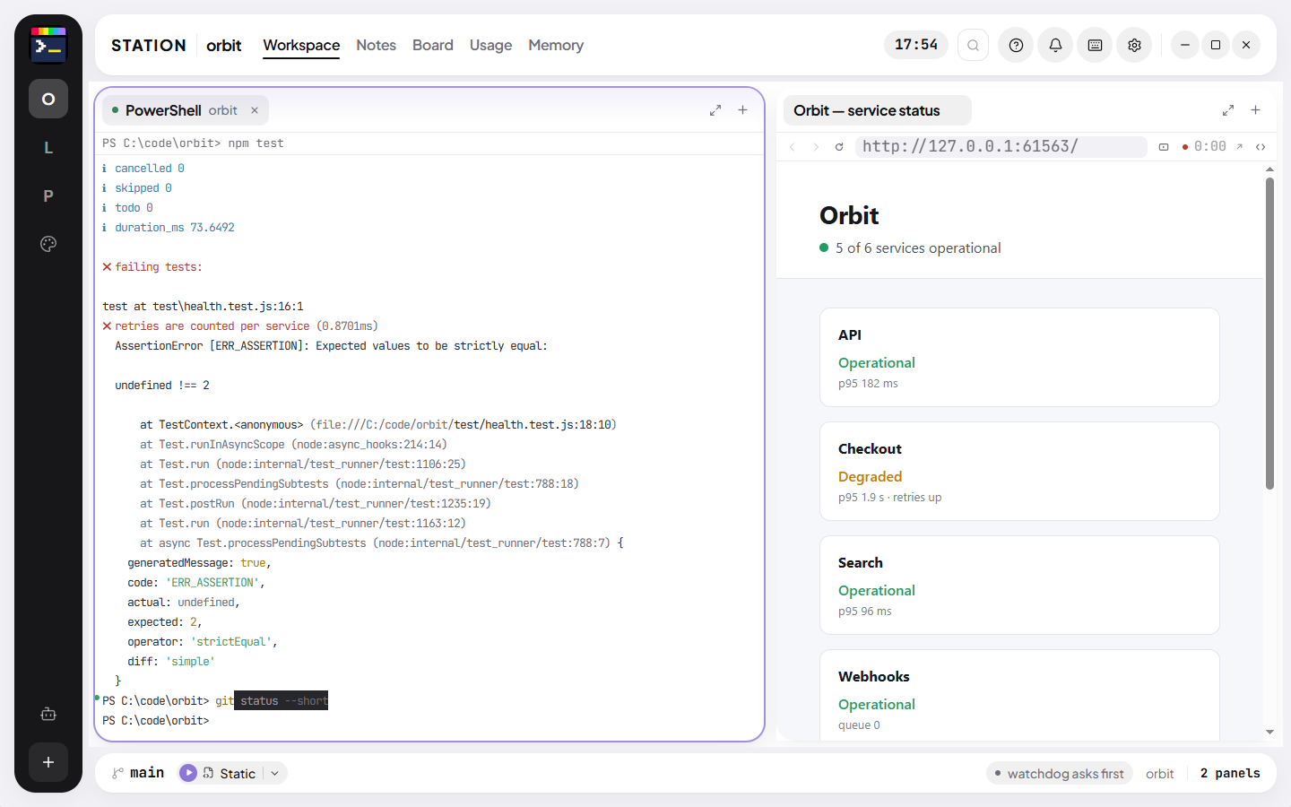Open settings gear in top bar
Viewport: 1291px width, 807px height.
(x=1134, y=45)
